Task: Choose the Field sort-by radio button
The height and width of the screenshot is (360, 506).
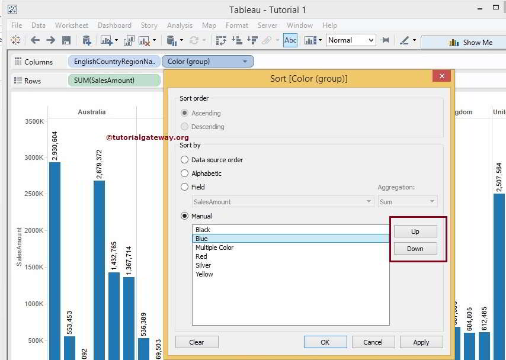Action: [185, 187]
